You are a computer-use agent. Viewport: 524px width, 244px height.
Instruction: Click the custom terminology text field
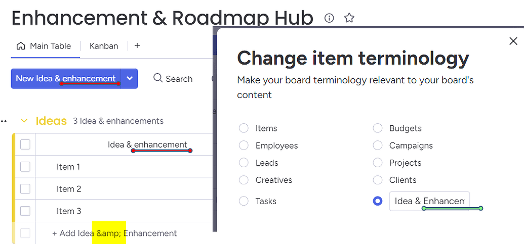pyautogui.click(x=429, y=201)
